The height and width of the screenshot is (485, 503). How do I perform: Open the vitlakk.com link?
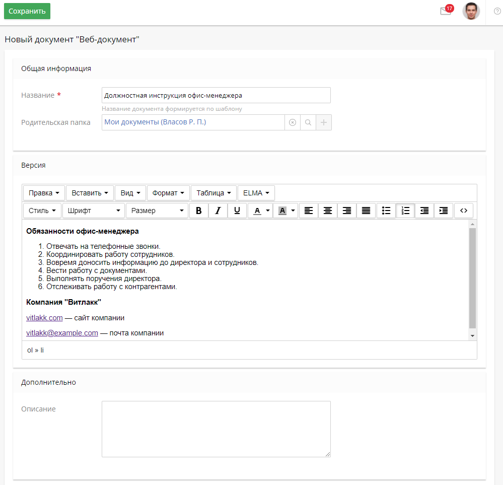(x=44, y=317)
